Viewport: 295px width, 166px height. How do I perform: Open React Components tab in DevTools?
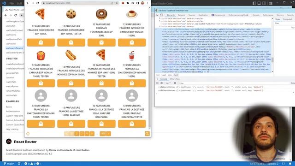tap(218, 15)
